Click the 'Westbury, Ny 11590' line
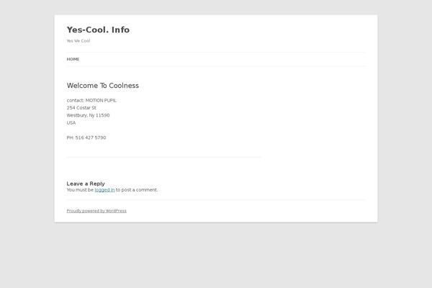The height and width of the screenshot is (288, 432). pos(88,115)
